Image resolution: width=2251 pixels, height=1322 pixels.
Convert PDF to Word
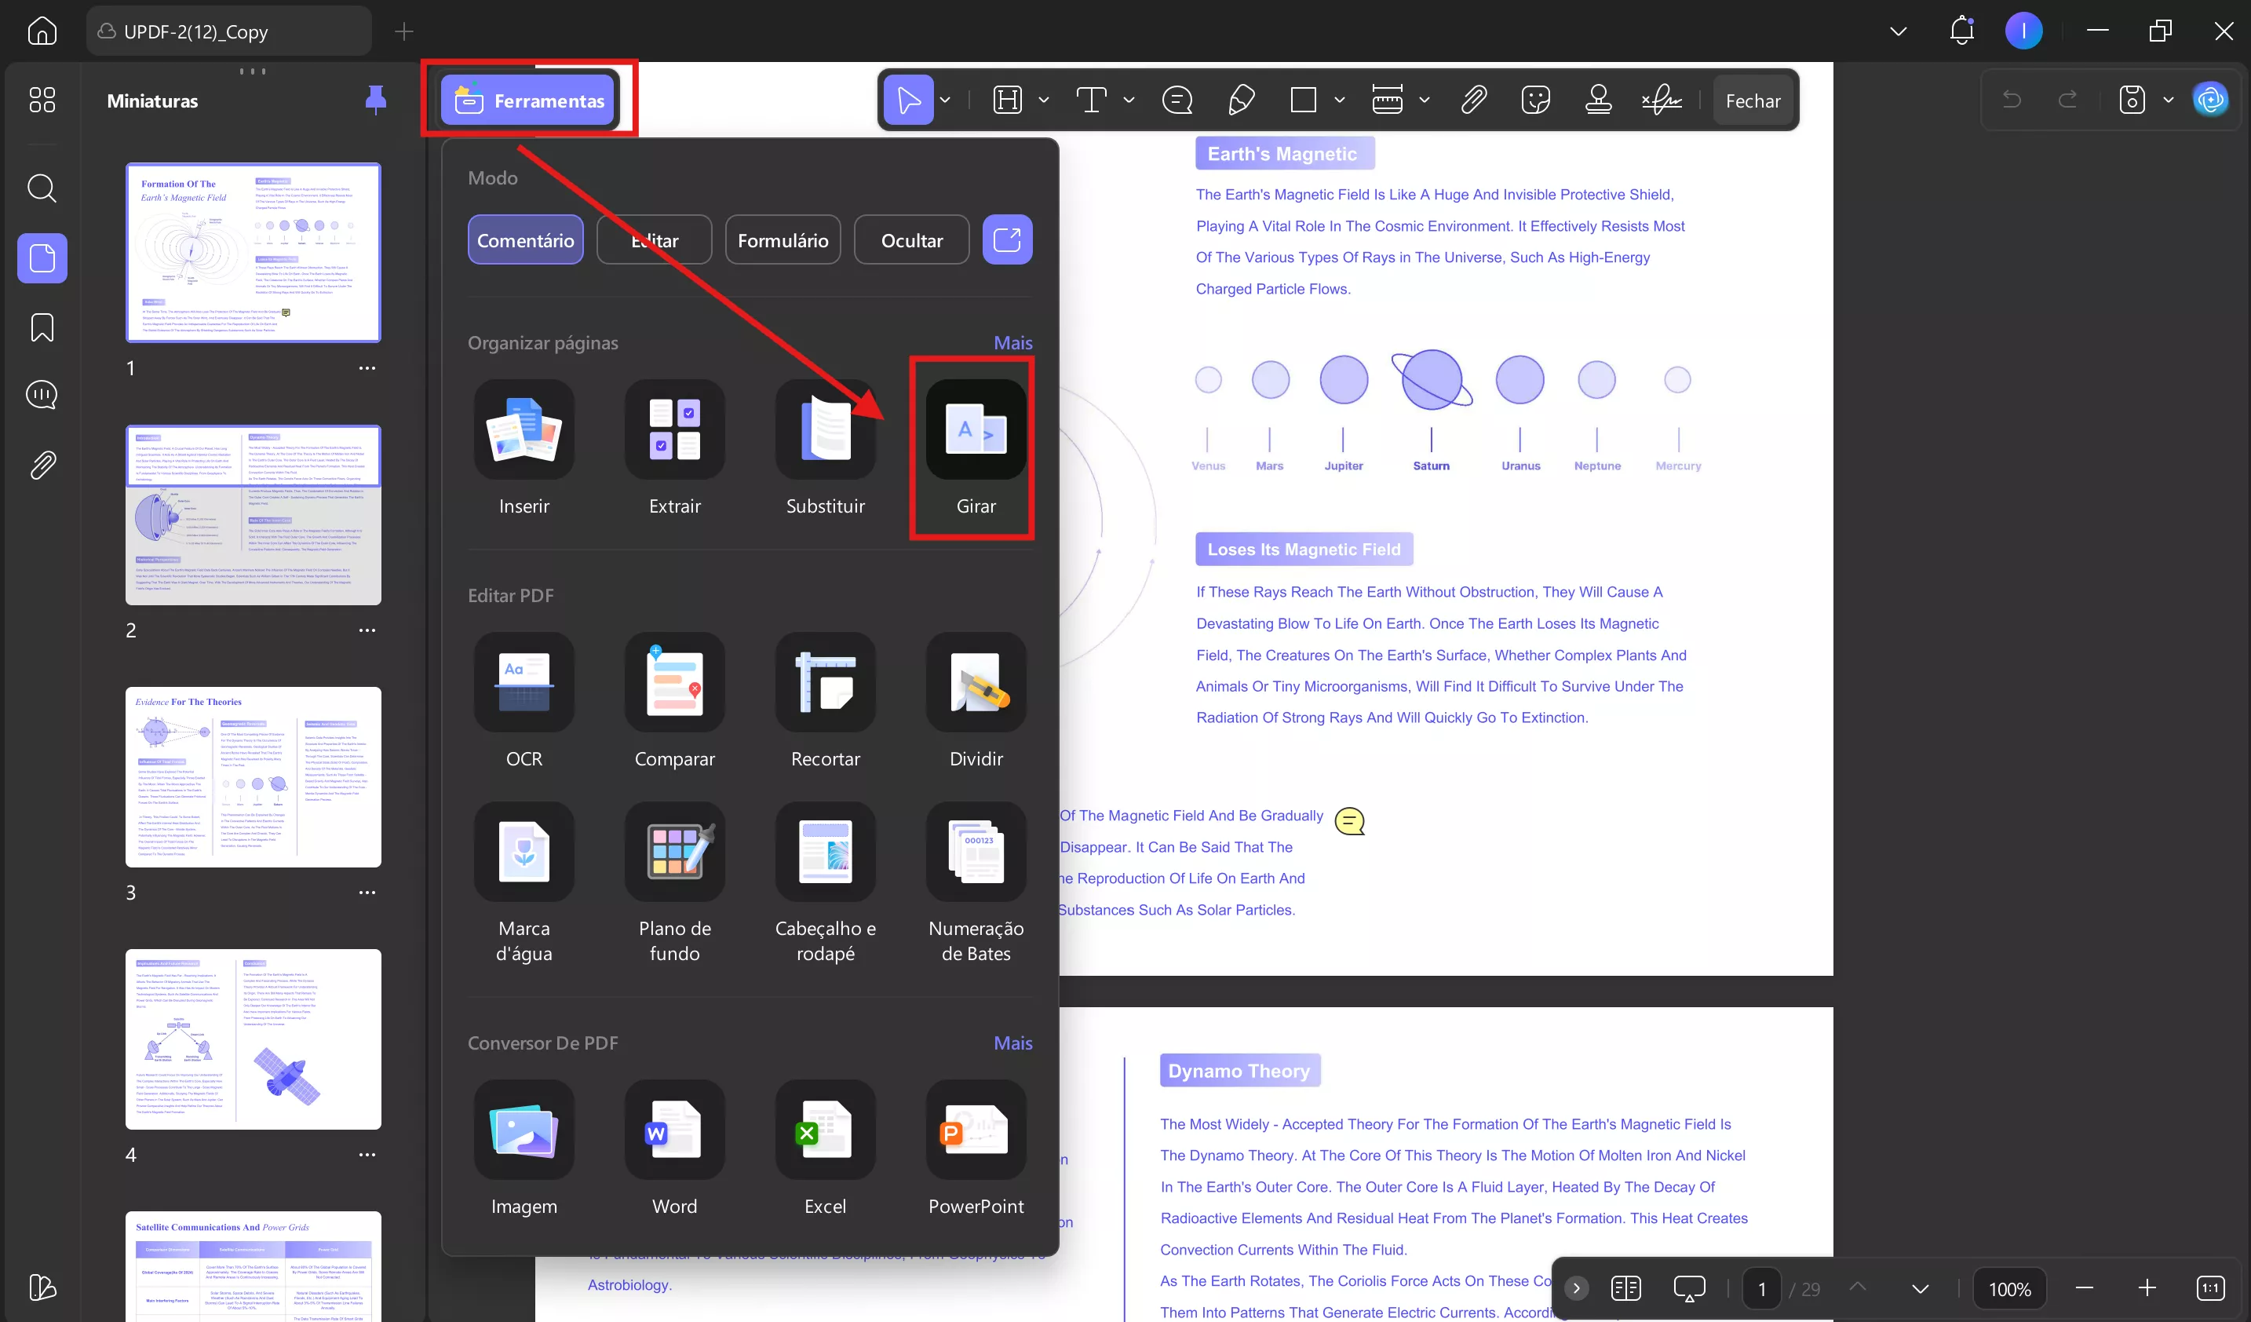(674, 1130)
